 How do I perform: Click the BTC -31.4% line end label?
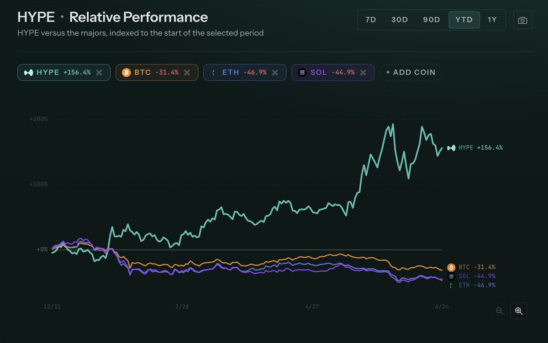pos(472,267)
